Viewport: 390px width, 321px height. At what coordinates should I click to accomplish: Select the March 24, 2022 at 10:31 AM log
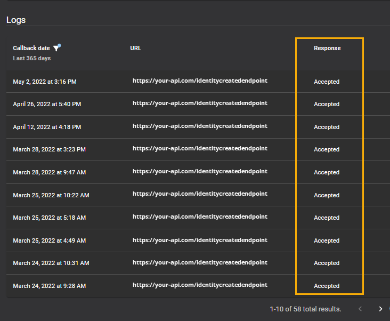[x=51, y=263]
